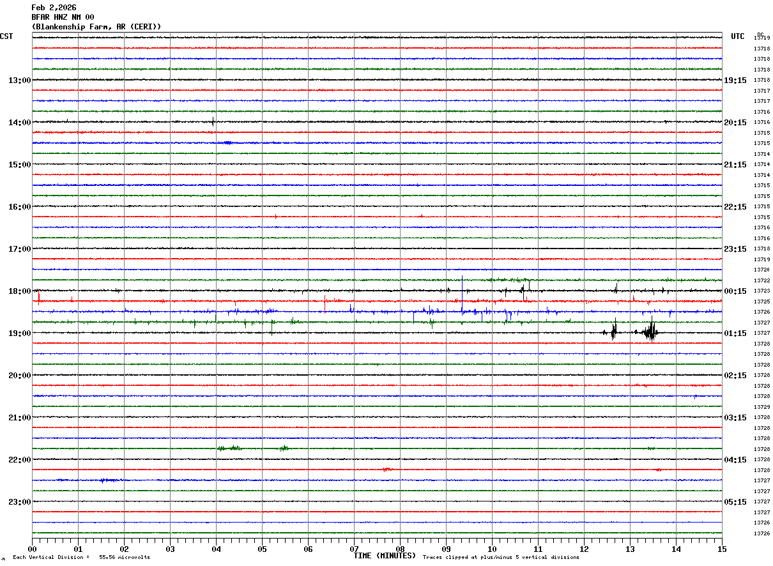773x566 pixels.
Task: Select the 20:00 CST time label
Action: (x=19, y=376)
